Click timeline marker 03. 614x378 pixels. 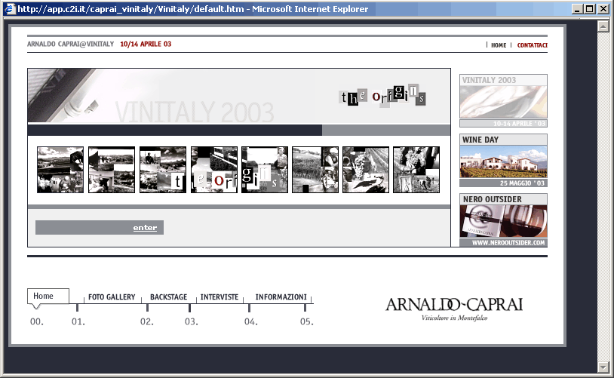point(192,322)
